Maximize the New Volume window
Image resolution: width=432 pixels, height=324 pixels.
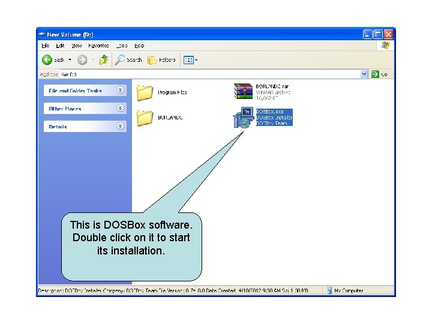(378, 34)
